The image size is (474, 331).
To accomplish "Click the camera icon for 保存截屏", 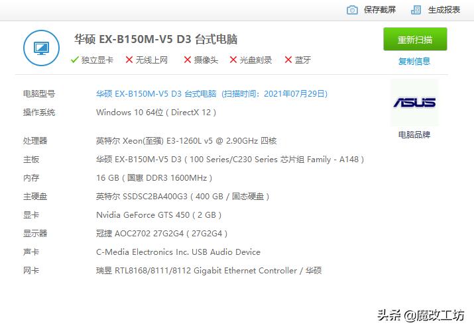I will 352,10.
